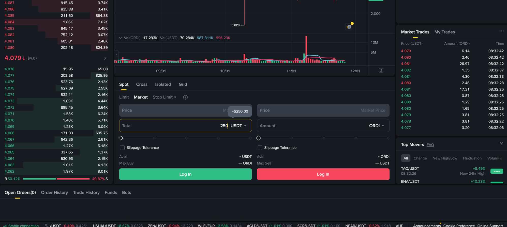Open the order type info icon
The height and width of the screenshot is (227, 507).
(185, 97)
